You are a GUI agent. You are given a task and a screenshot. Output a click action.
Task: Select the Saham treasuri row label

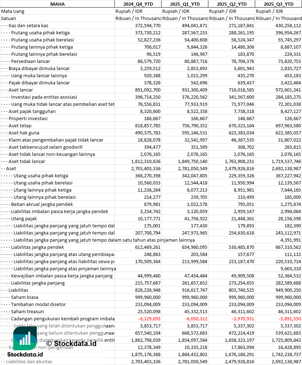[27, 312]
